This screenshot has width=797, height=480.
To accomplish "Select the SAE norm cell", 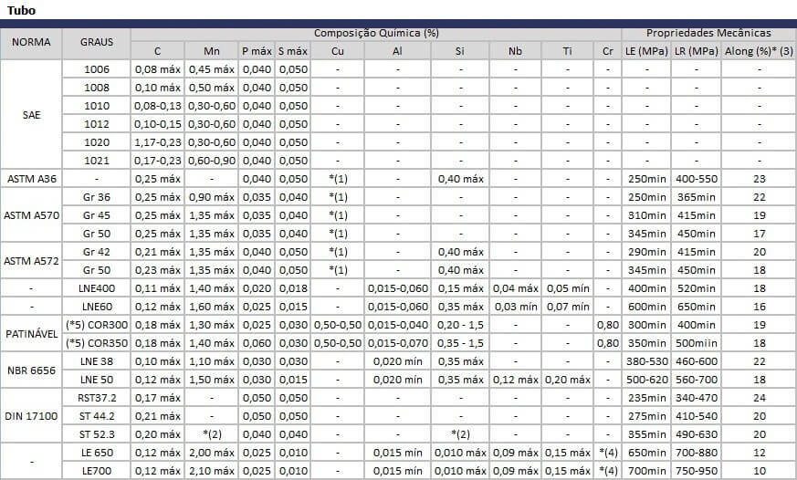I will [x=31, y=115].
